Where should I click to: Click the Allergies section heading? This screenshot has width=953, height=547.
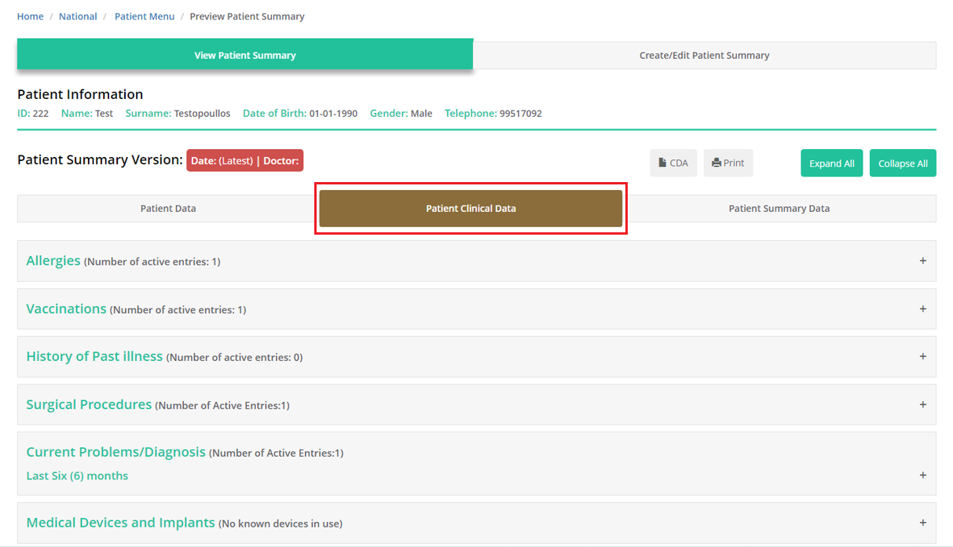coord(53,261)
